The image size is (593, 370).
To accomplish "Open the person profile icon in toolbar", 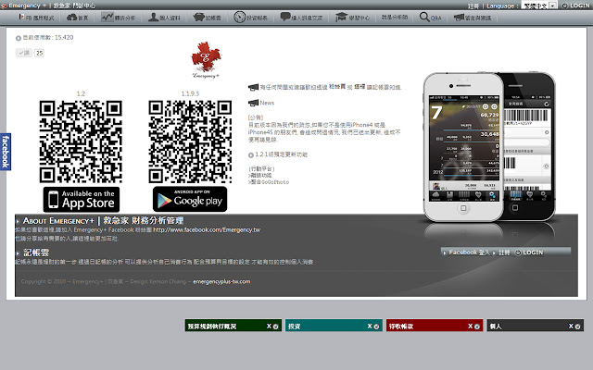I will [153, 17].
